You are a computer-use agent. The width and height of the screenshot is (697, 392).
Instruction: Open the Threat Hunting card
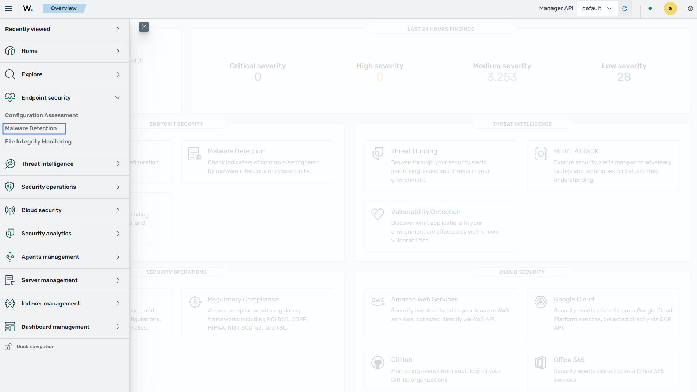441,166
